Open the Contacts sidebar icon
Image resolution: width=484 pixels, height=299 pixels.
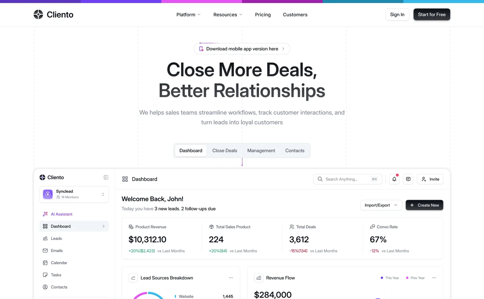(45, 287)
